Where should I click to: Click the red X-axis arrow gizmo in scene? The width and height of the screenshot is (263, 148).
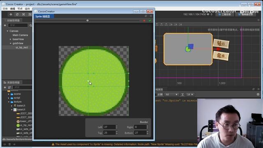(219, 49)
